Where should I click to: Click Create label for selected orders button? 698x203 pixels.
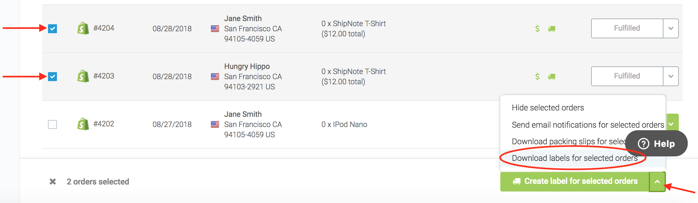575,182
